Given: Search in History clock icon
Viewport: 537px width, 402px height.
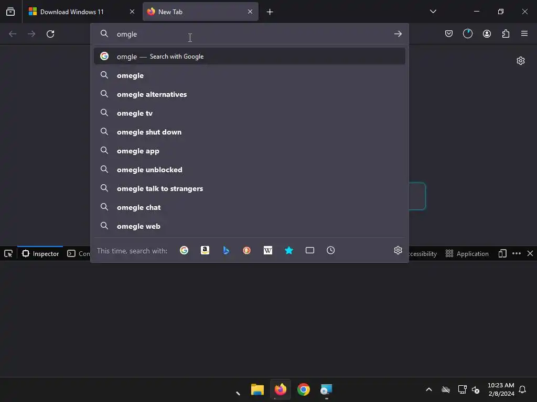Looking at the screenshot, I should coord(330,250).
